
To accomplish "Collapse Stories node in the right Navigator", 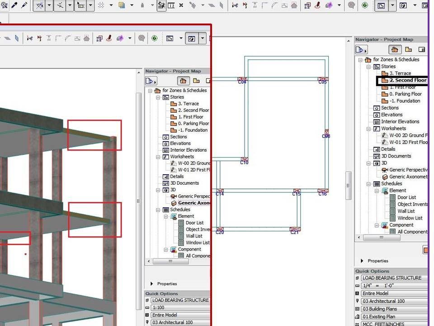I will click(x=368, y=67).
